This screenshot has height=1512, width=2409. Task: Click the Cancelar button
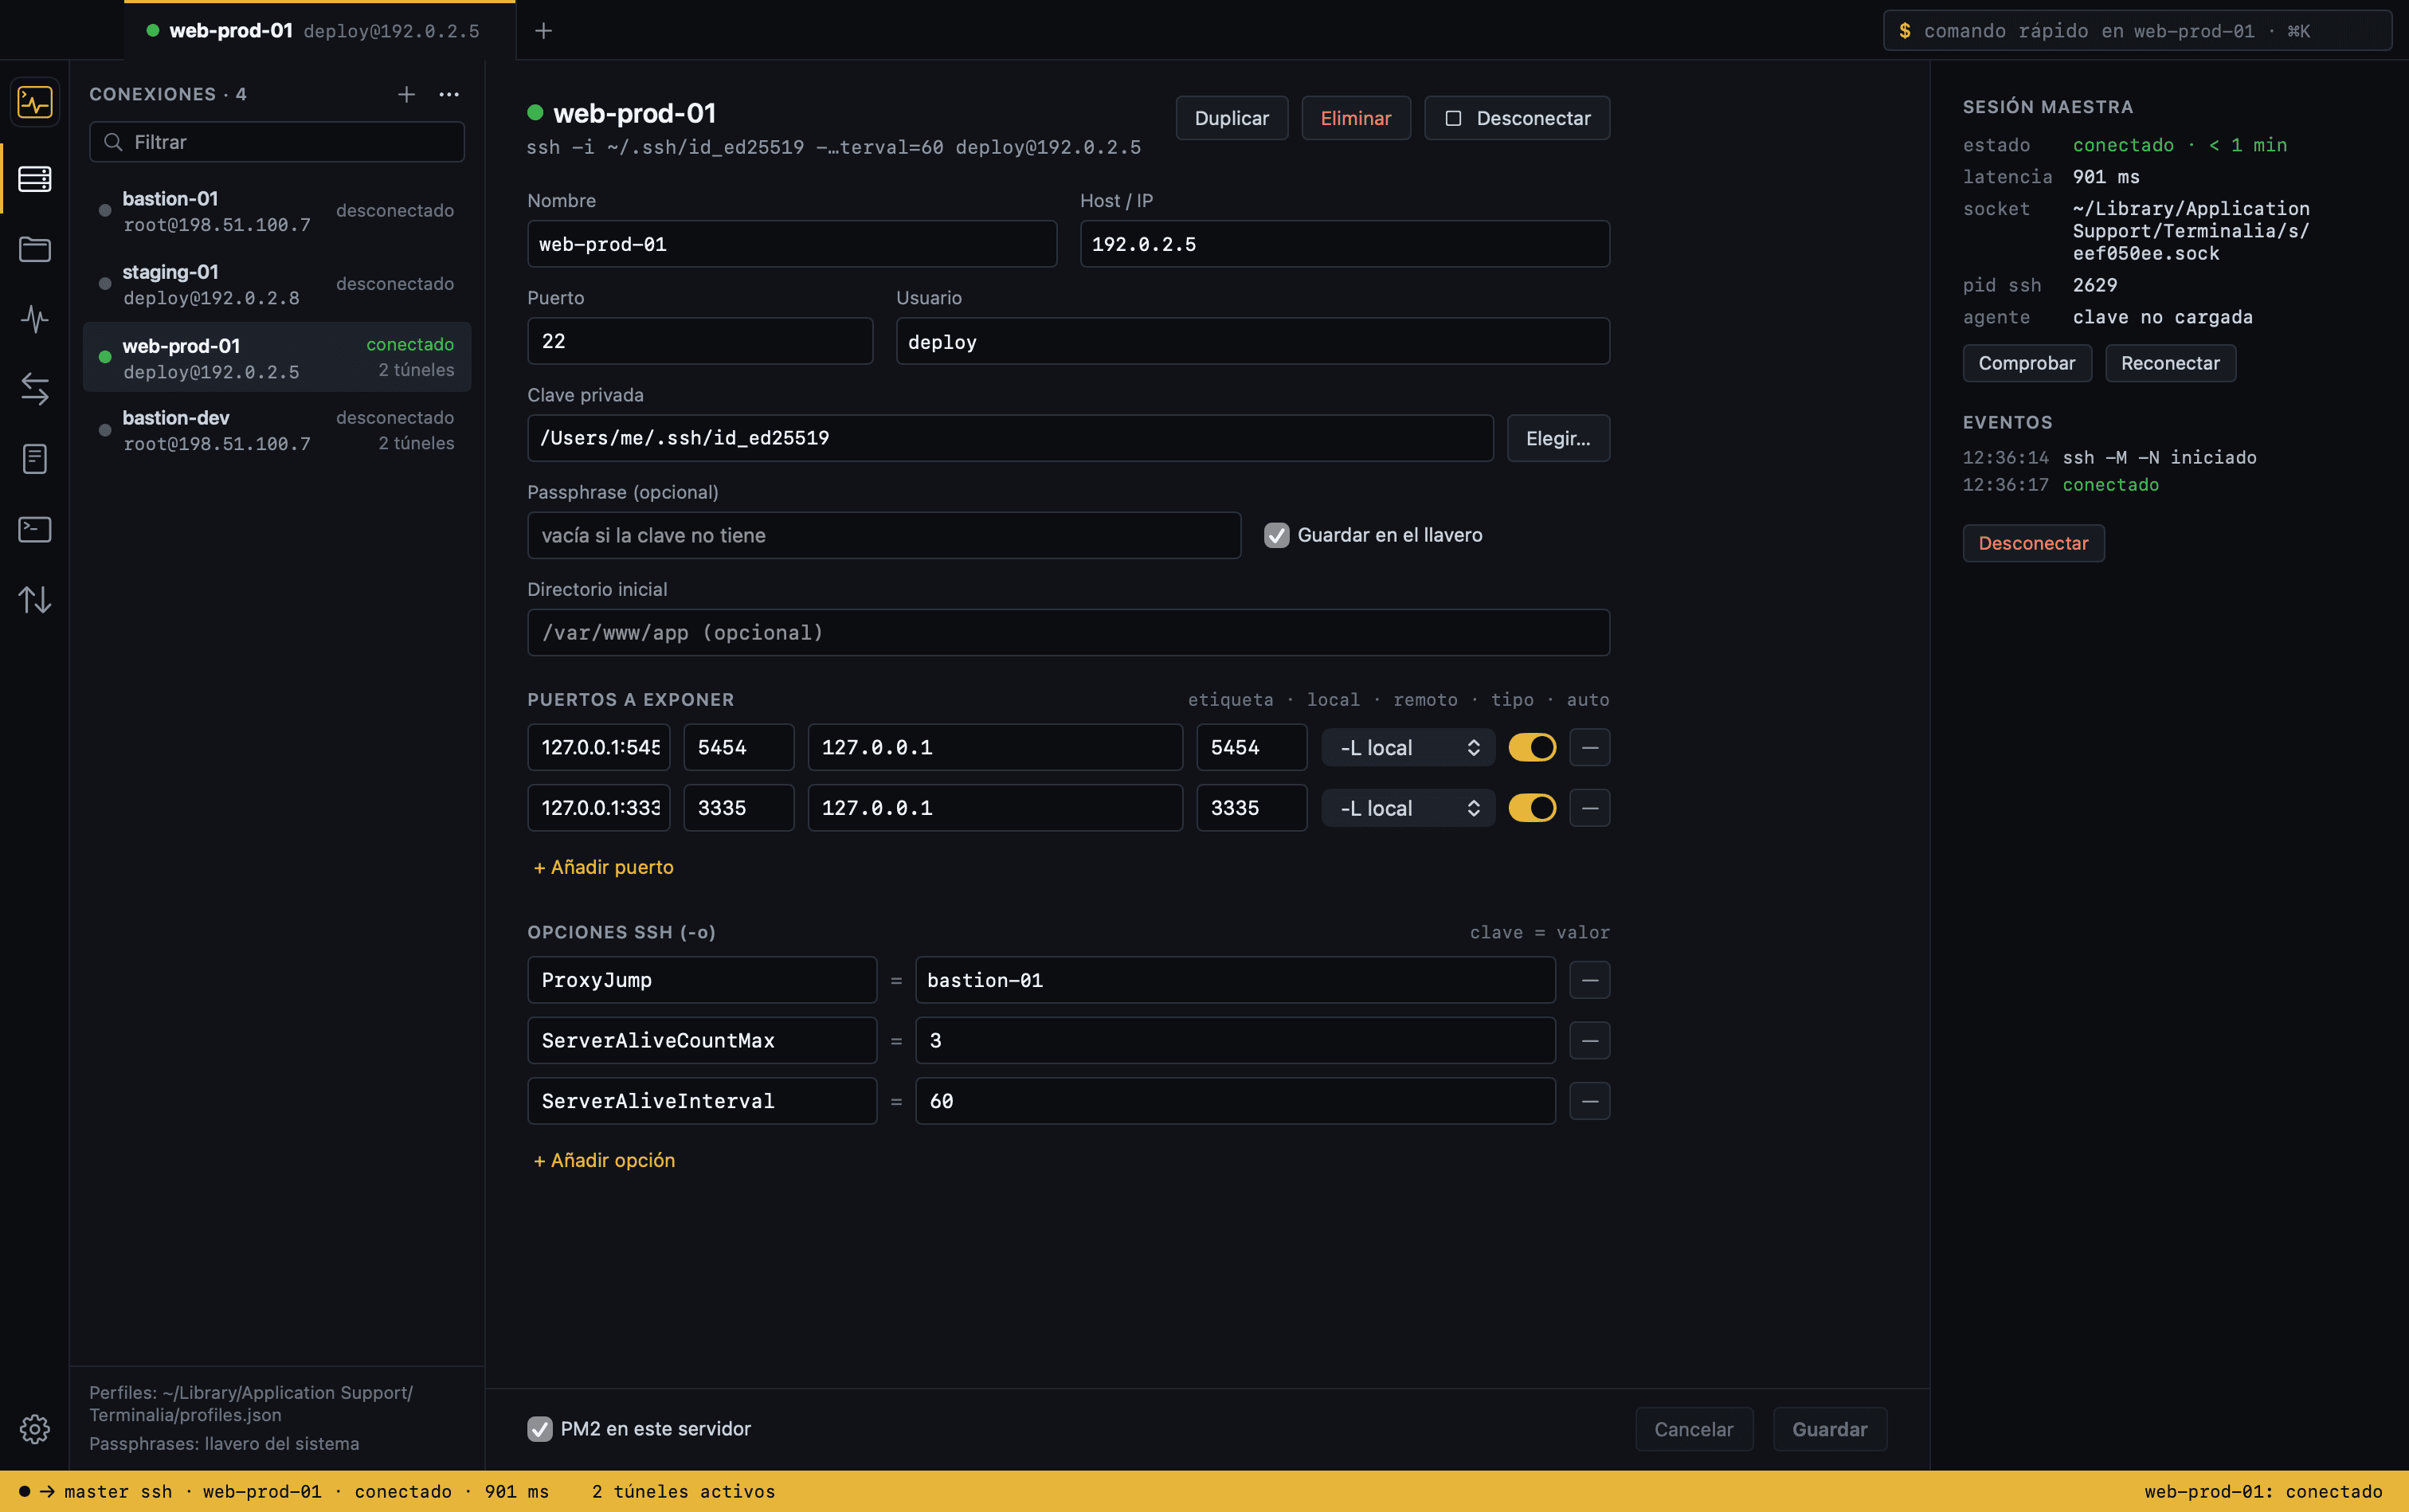pos(1693,1429)
